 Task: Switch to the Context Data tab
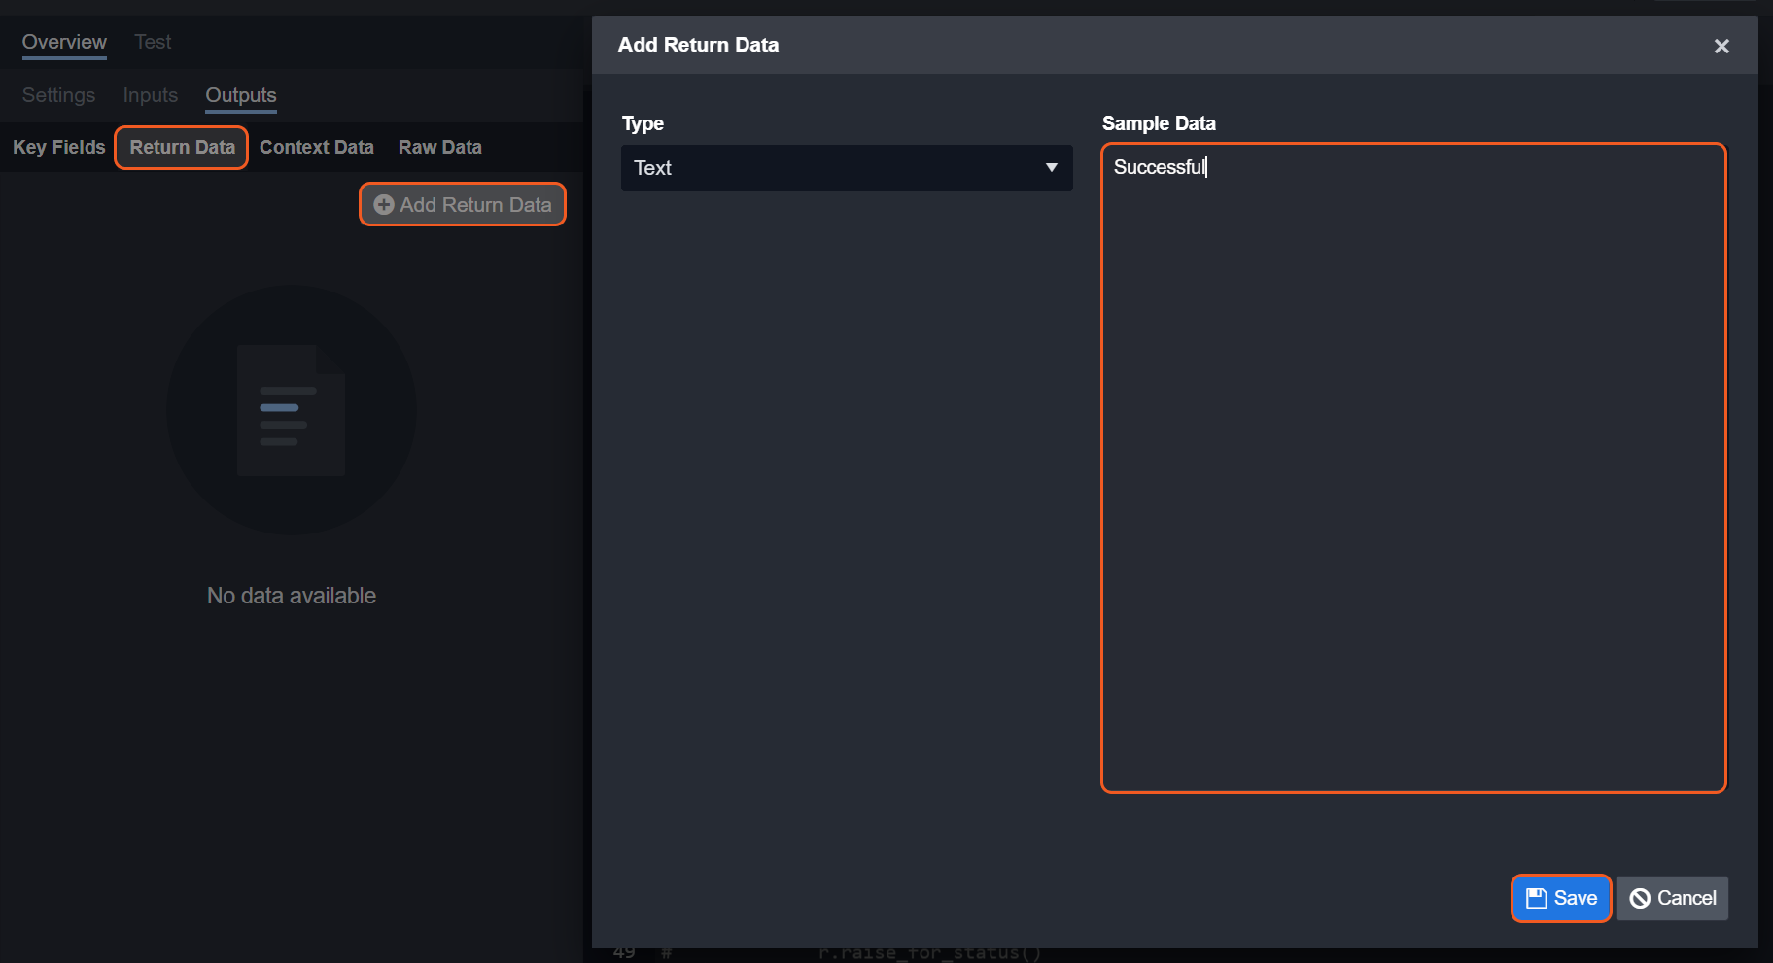point(316,147)
